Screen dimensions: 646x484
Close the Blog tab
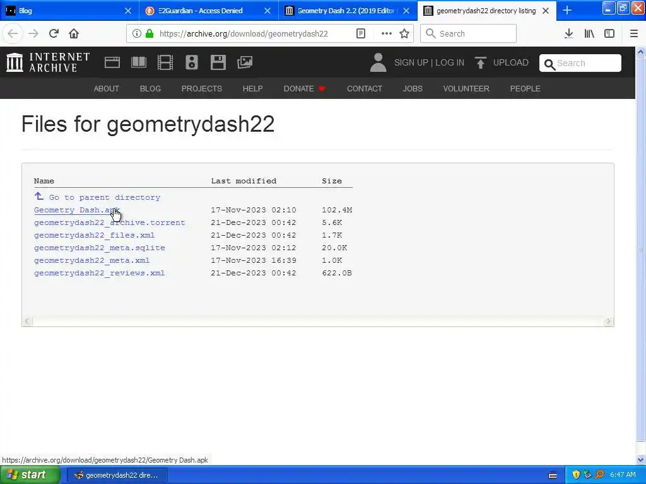click(x=128, y=11)
